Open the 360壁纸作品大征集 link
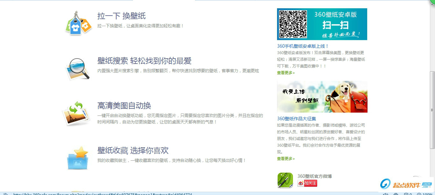 coord(296,119)
